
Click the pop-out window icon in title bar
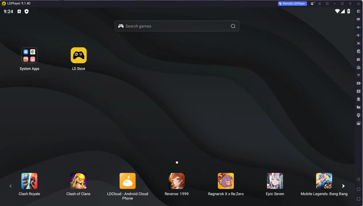(327, 3)
